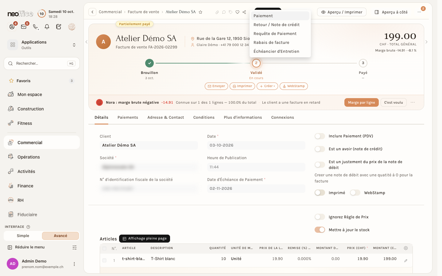Click the C'est voulu button
Viewport: 442px width, 276px height.
394,102
